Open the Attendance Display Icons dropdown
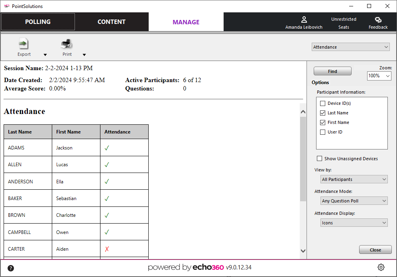Image resolution: width=397 pixels, height=277 pixels. coord(354,223)
